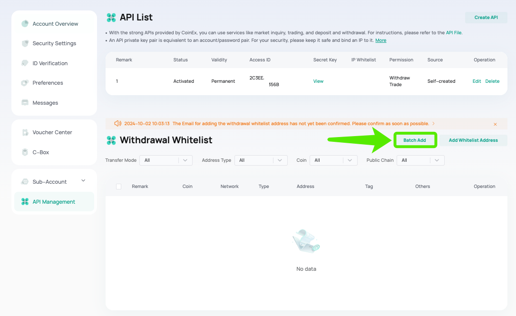Tick the select-all checkbox in whitelist header
The image size is (516, 316).
tap(119, 187)
